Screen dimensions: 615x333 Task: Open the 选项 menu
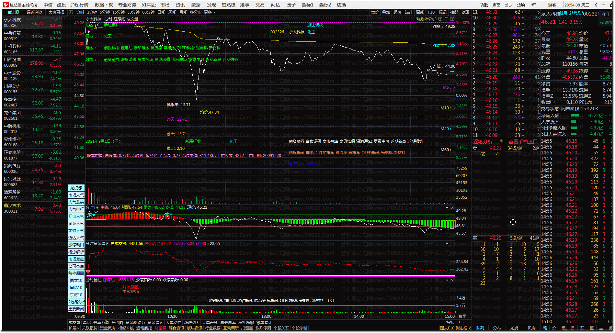521,5
